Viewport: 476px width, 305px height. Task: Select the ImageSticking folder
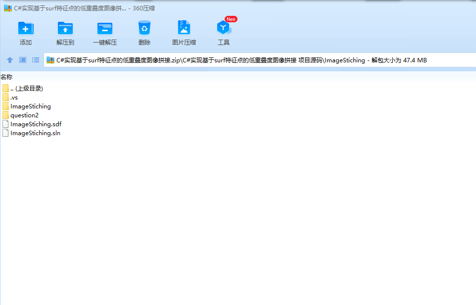tap(27, 106)
